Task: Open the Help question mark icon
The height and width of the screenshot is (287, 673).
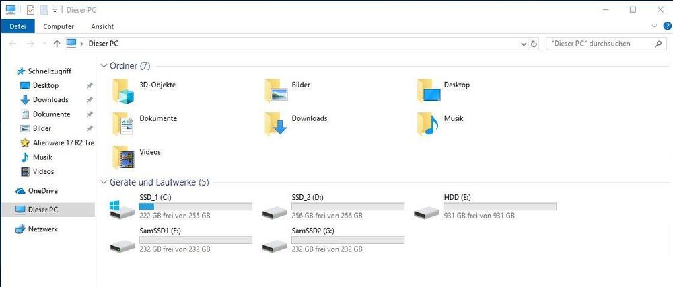Action: point(667,26)
